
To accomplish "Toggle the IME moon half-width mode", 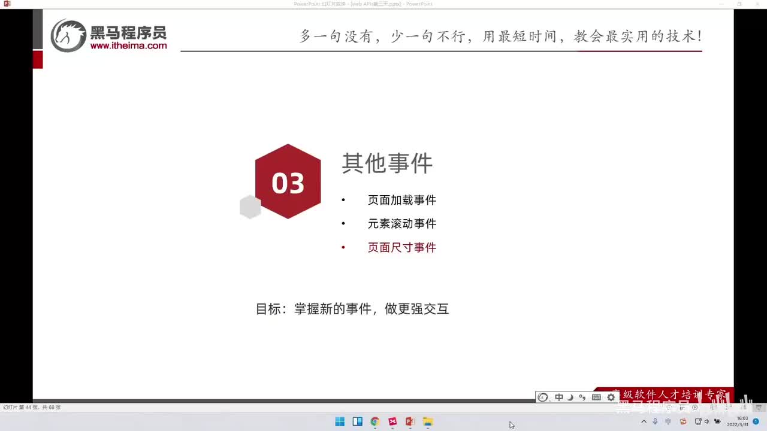I will (570, 397).
